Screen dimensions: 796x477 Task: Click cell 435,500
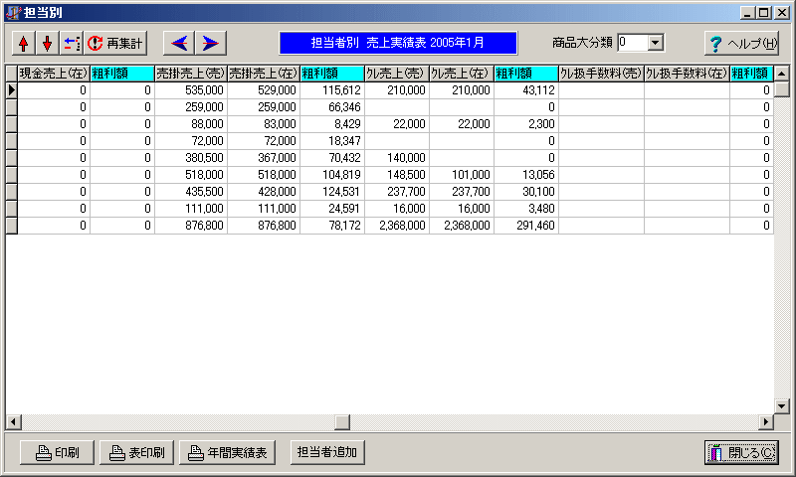[x=191, y=192]
